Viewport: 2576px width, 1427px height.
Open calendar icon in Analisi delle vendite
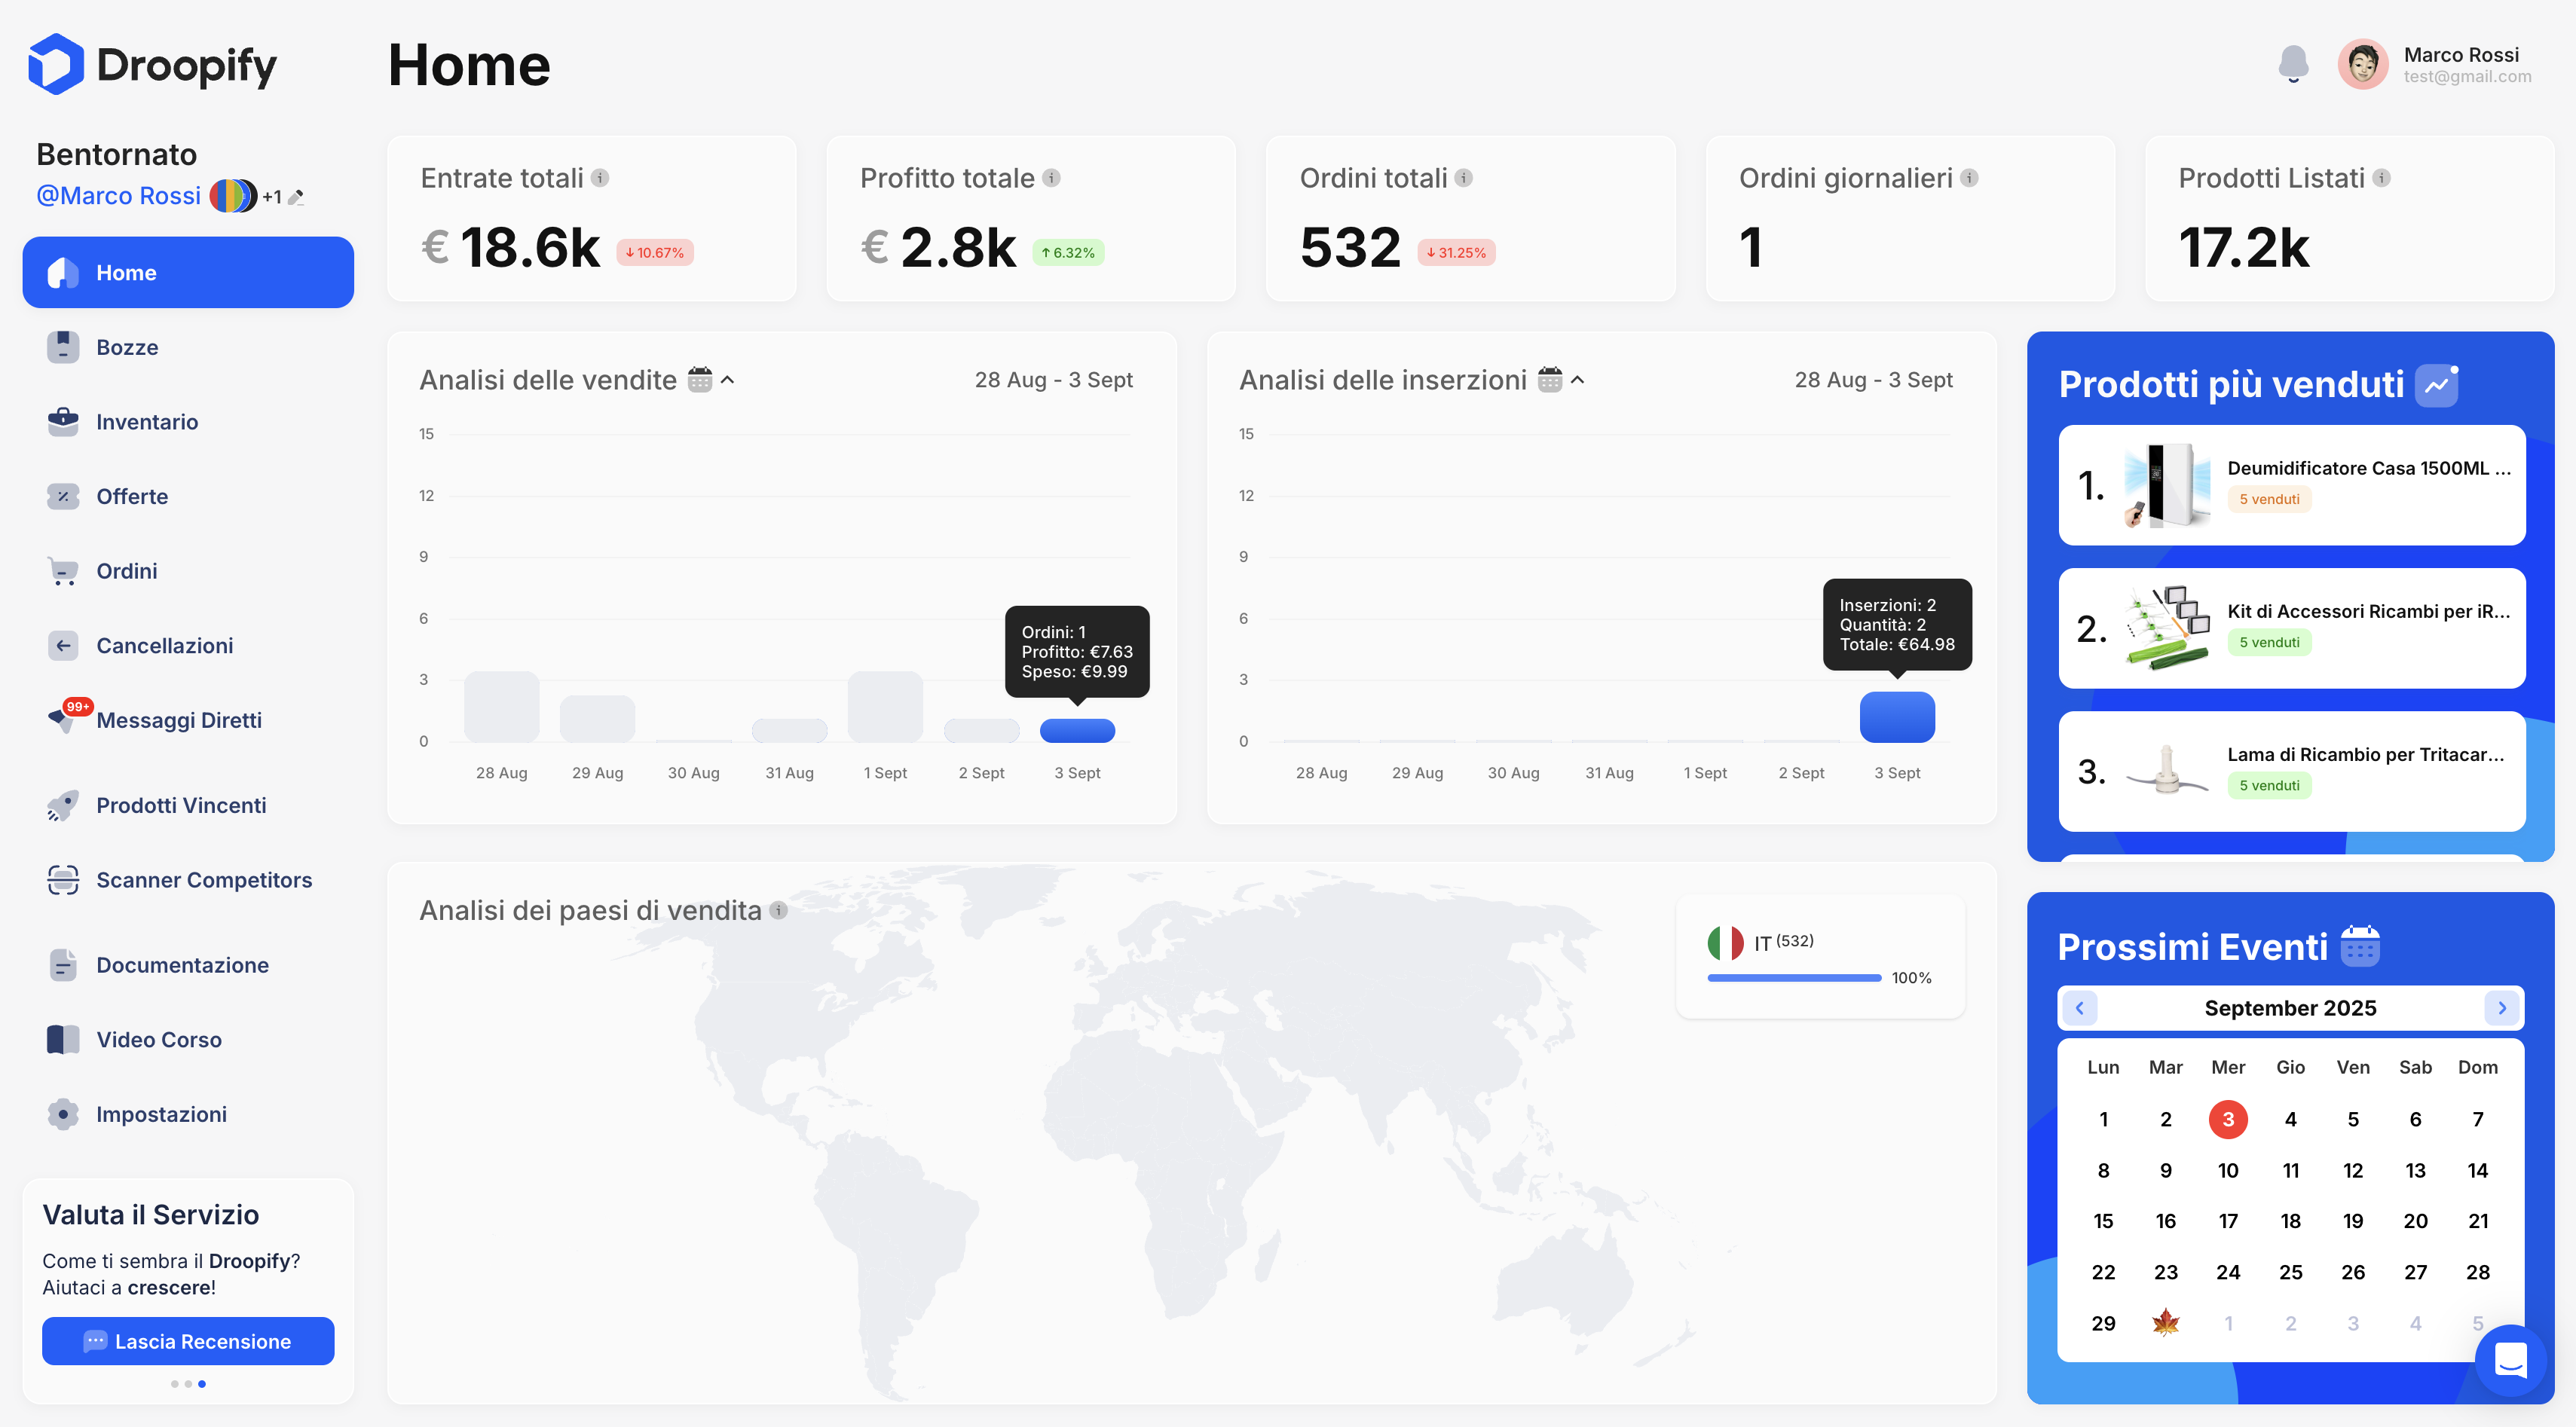[700, 380]
